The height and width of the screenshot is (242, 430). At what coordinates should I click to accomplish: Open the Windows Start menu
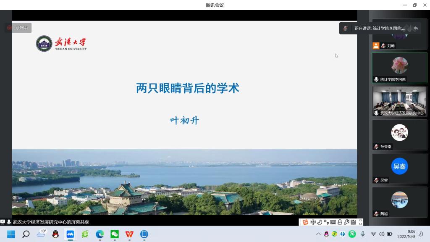click(11, 234)
